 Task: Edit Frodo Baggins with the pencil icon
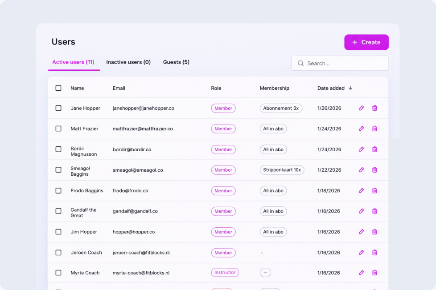[x=361, y=191]
